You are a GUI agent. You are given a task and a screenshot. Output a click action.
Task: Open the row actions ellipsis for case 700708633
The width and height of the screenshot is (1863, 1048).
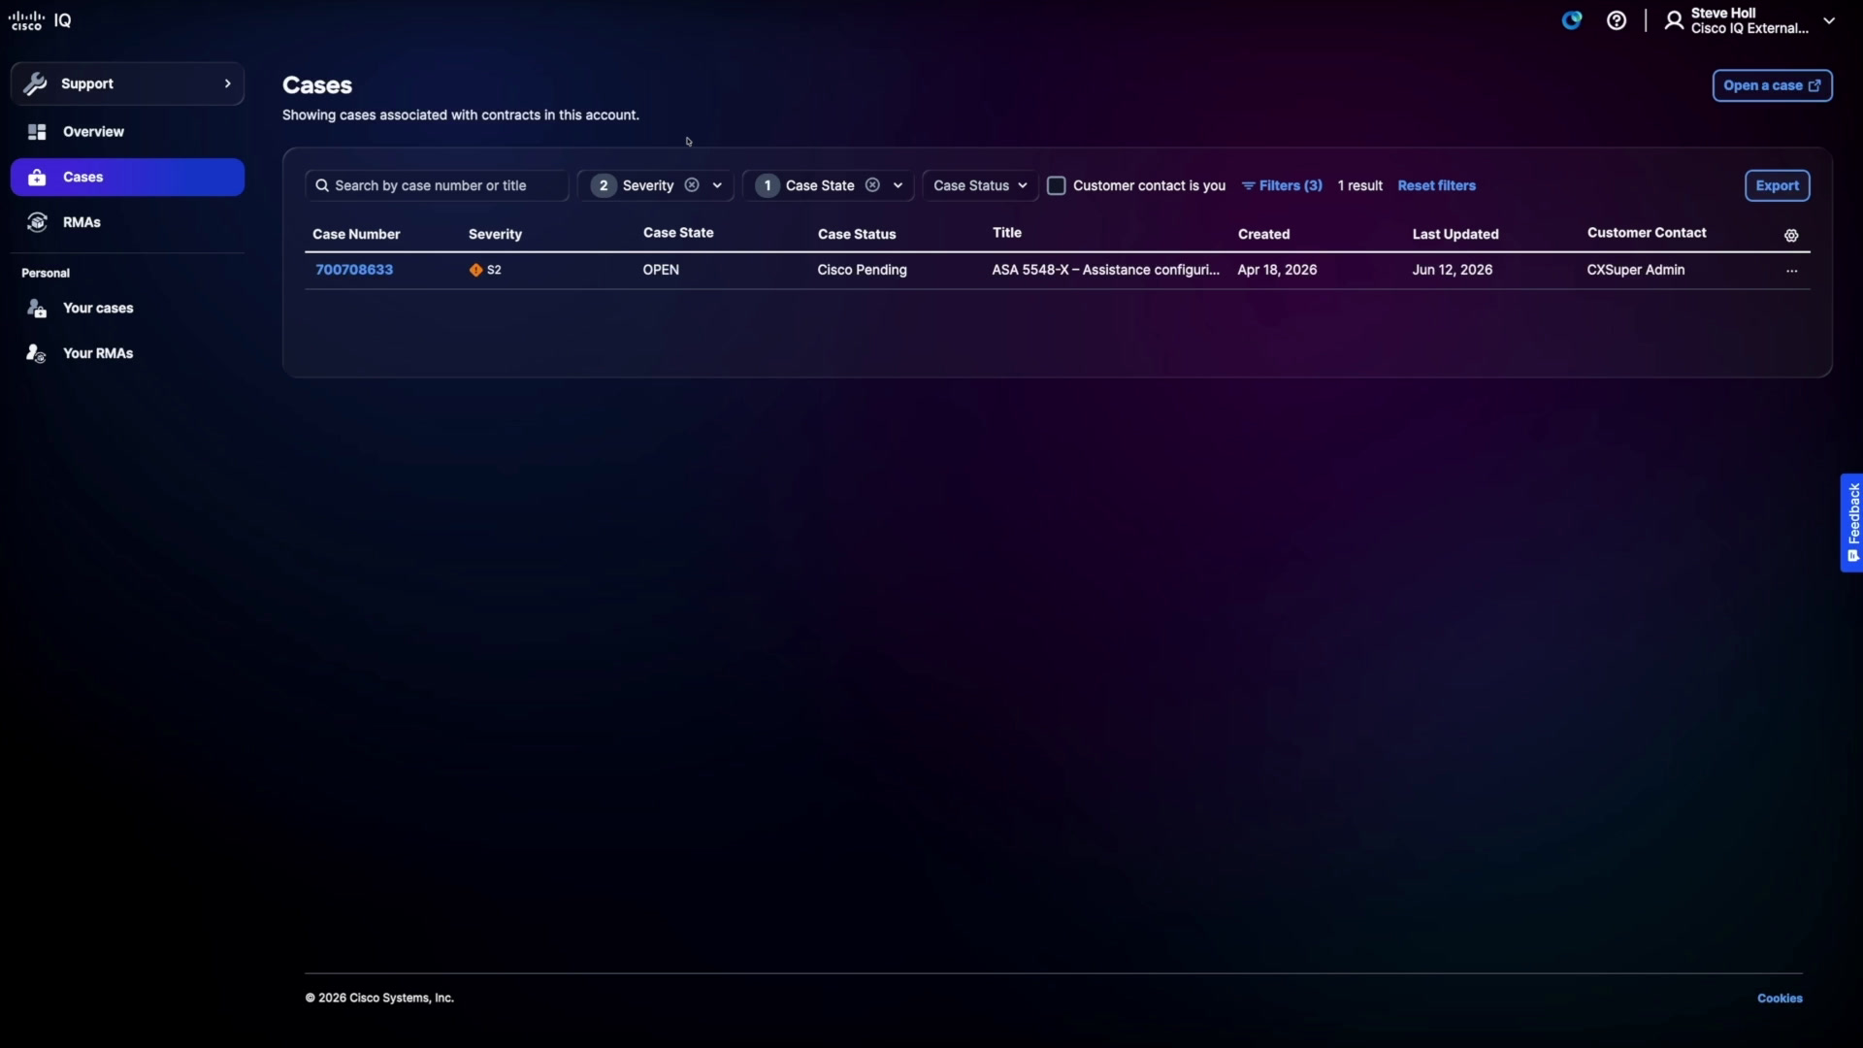(x=1791, y=271)
